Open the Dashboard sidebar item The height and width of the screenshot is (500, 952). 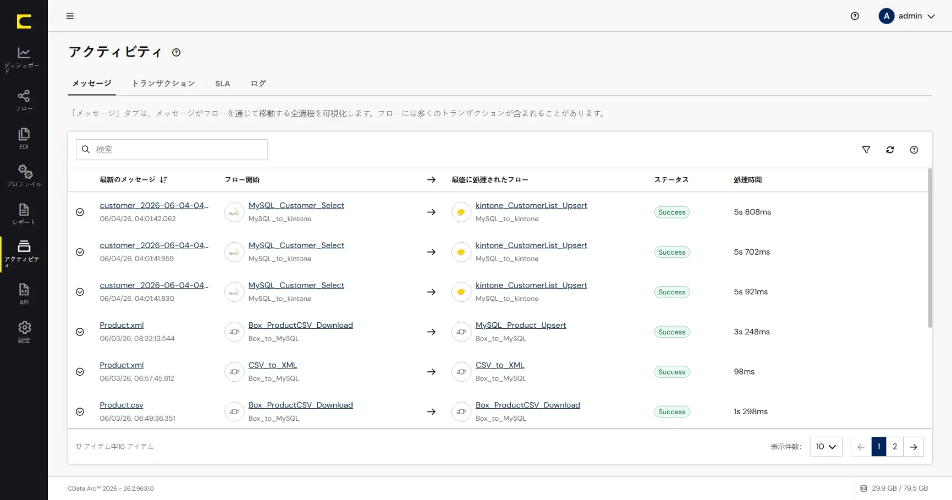click(24, 59)
